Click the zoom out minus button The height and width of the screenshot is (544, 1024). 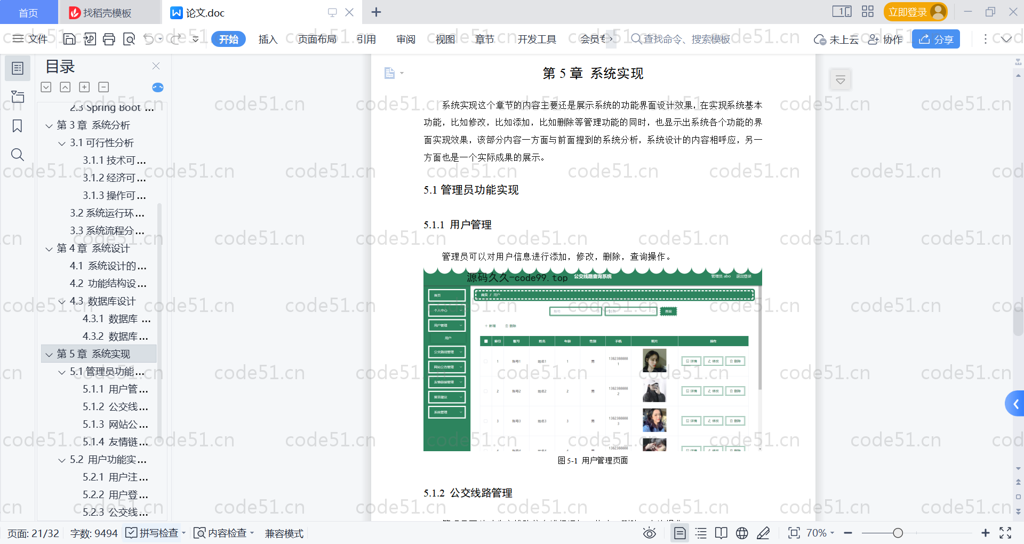[848, 533]
